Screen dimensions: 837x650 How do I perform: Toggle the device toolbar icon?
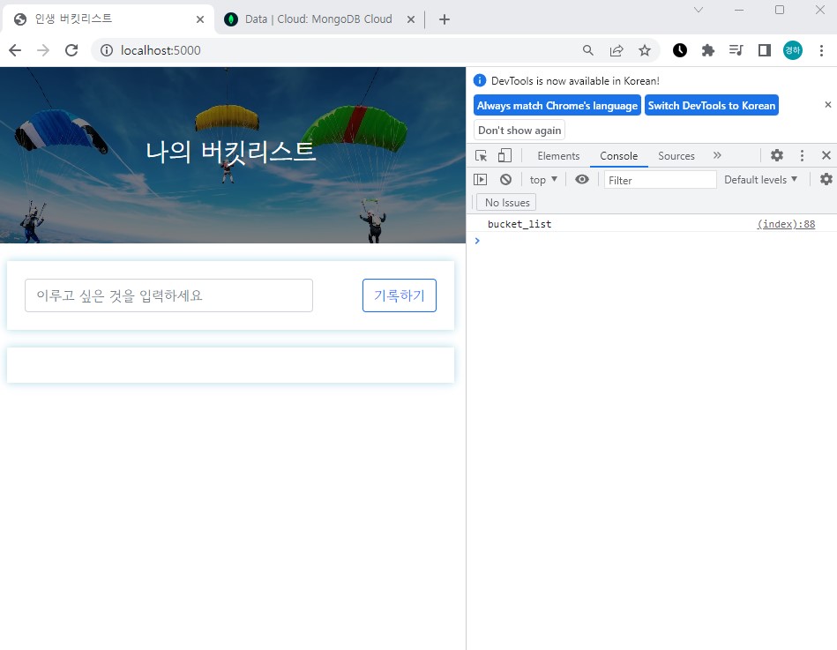504,155
